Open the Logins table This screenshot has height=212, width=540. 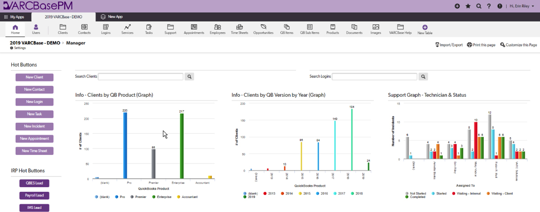click(x=106, y=29)
